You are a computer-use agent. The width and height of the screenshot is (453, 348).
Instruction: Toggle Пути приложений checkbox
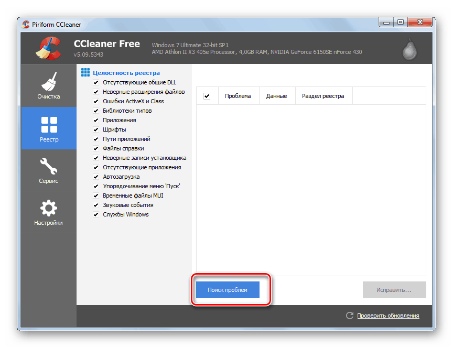coord(96,139)
